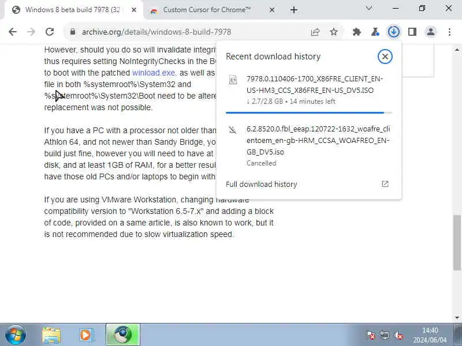Open Action Center flag in tray
The width and height of the screenshot is (462, 346).
(371, 335)
